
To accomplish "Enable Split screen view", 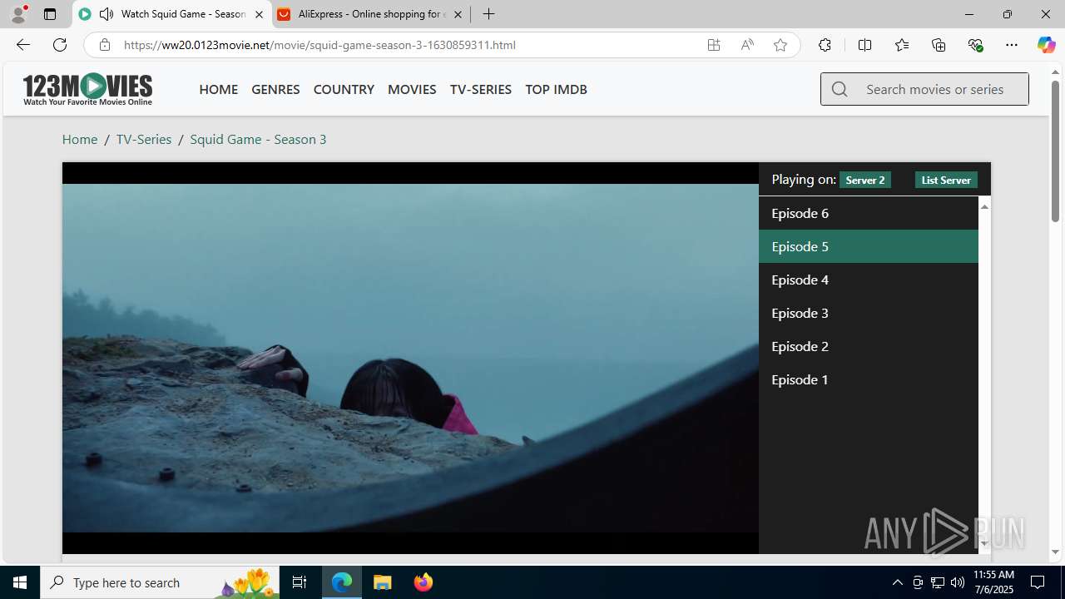I will 864,45.
